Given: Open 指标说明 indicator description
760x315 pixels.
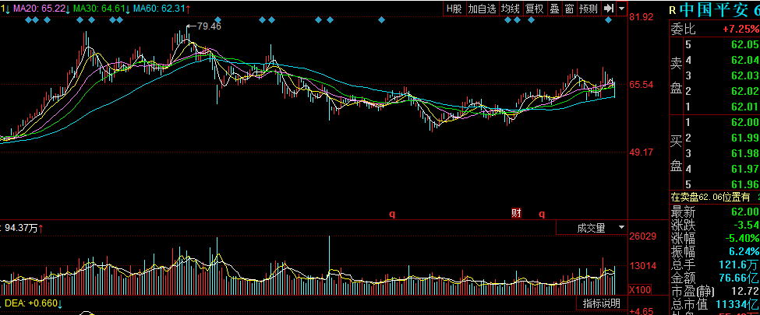Looking at the screenshot, I should [x=602, y=303].
